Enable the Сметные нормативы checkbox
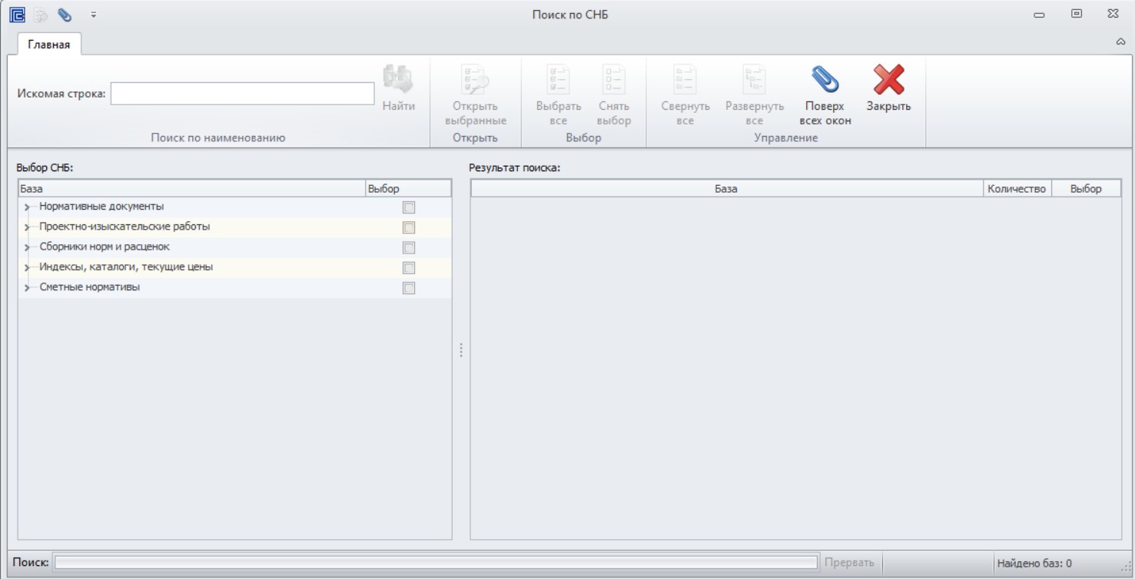Screen dimensions: 1135x579 (x=409, y=288)
